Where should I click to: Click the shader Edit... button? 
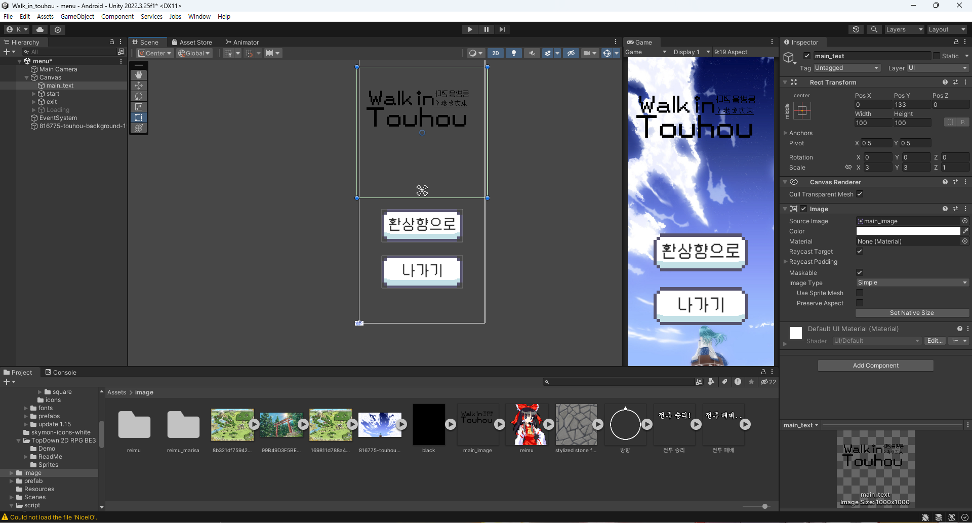tap(935, 341)
